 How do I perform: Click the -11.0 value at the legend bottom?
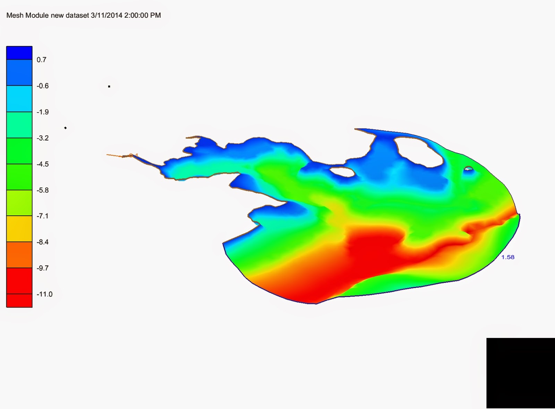tap(44, 293)
